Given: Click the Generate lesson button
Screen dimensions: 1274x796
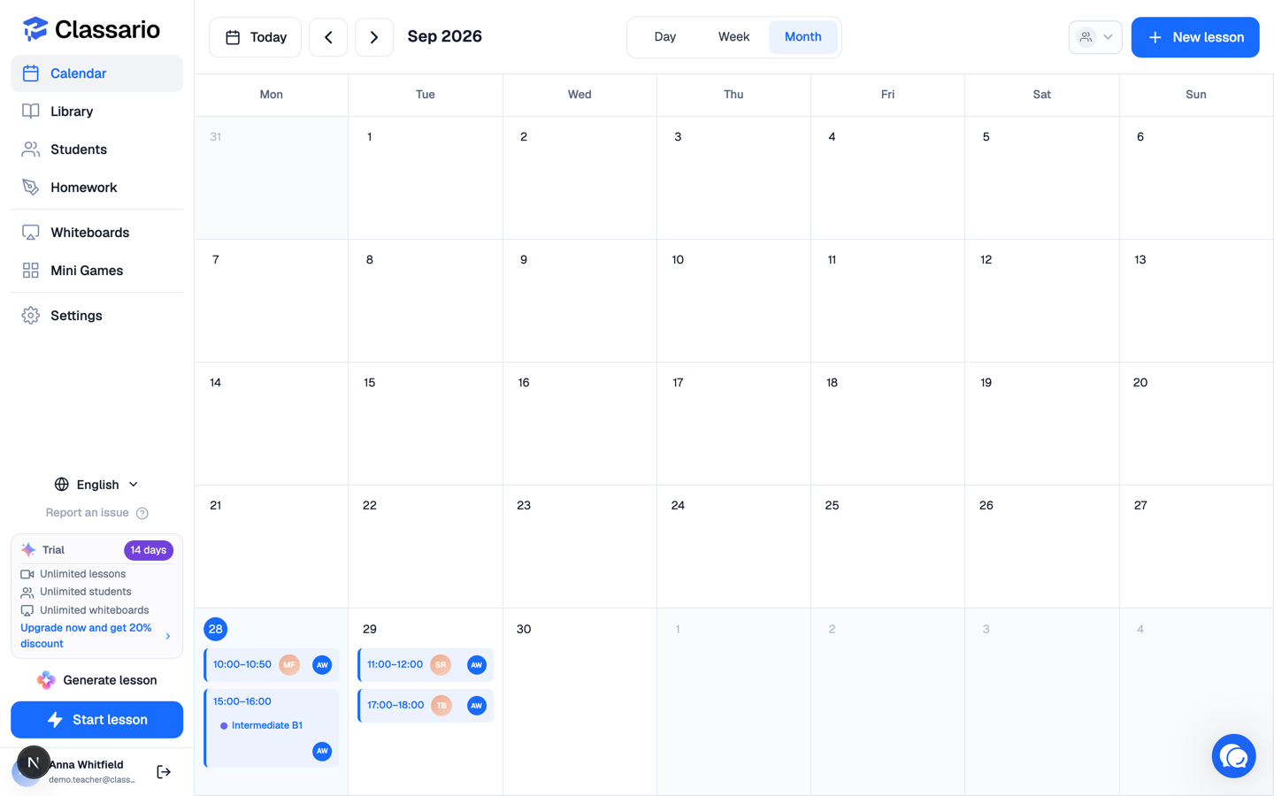Looking at the screenshot, I should (x=96, y=680).
